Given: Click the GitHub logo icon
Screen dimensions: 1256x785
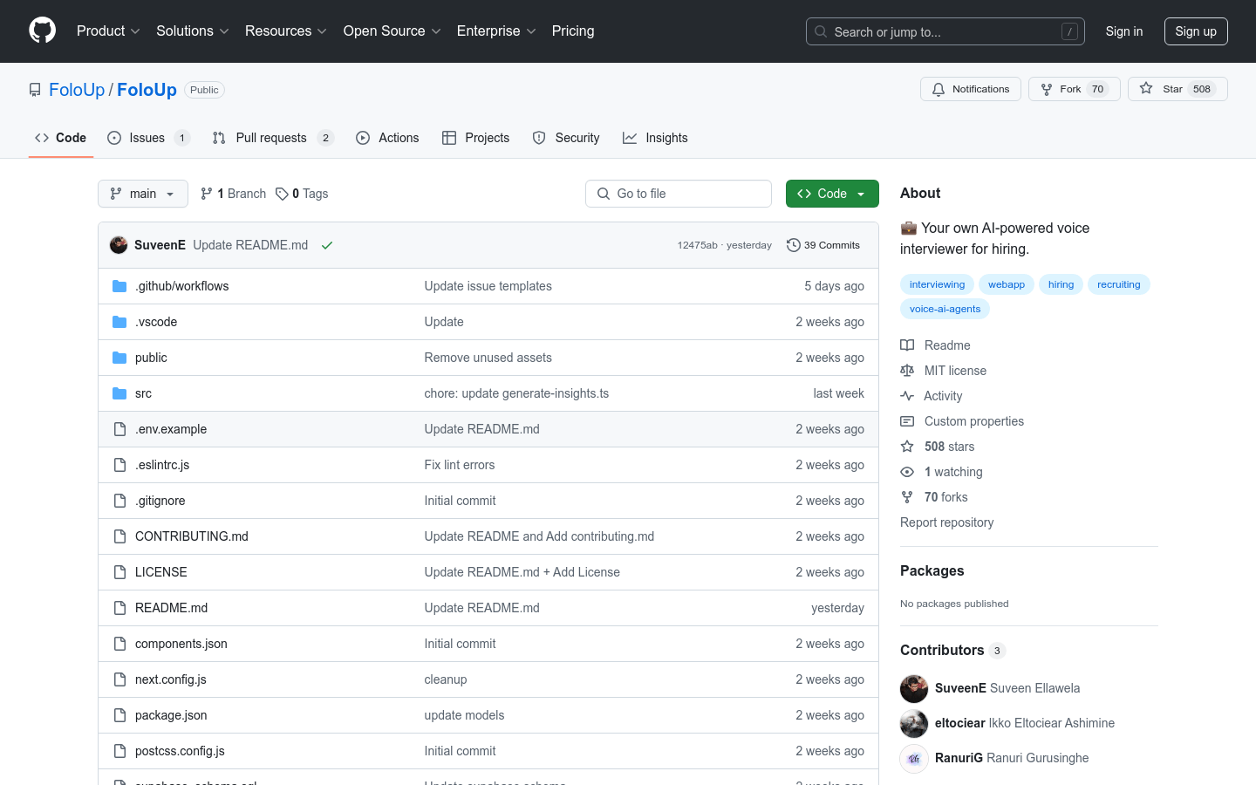Looking at the screenshot, I should [x=42, y=31].
